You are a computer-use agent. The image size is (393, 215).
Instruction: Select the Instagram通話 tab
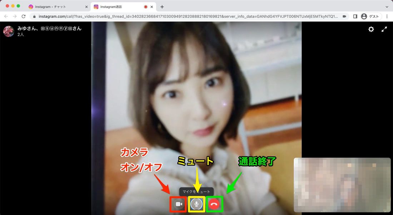point(123,7)
